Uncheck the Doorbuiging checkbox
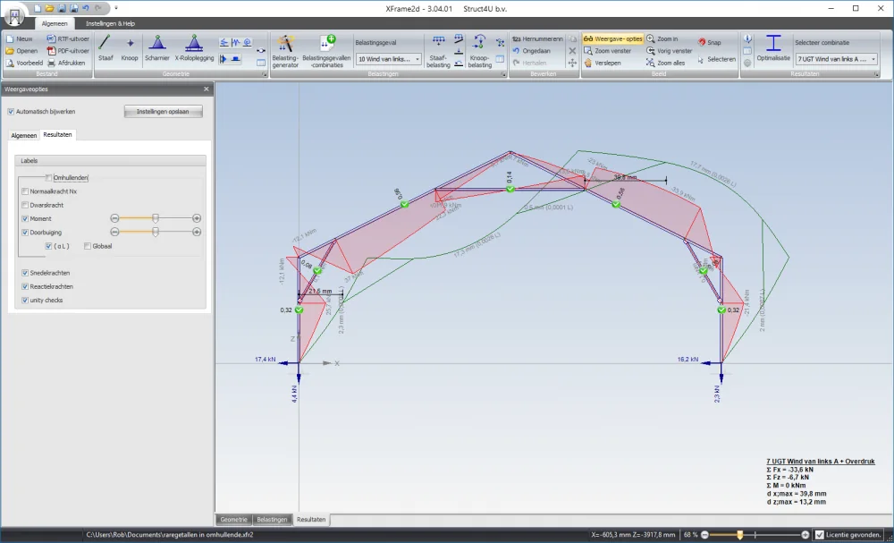 (25, 233)
